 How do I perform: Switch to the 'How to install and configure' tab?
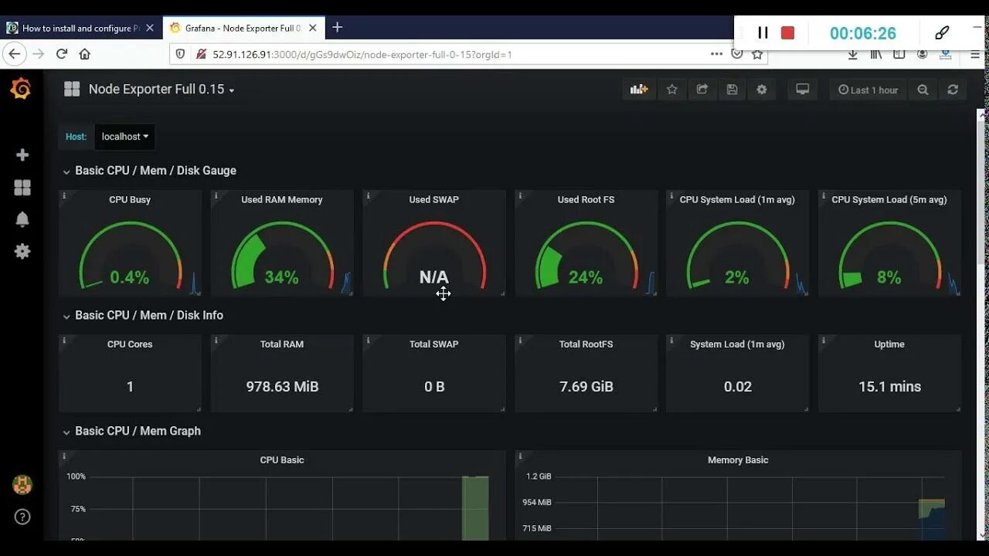[x=81, y=28]
